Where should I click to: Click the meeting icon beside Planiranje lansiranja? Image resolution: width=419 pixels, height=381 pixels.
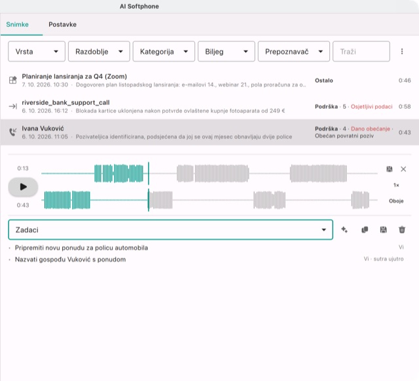(x=13, y=80)
